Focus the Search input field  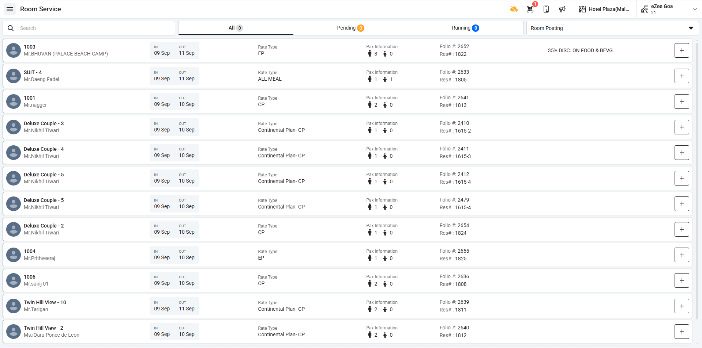point(89,28)
